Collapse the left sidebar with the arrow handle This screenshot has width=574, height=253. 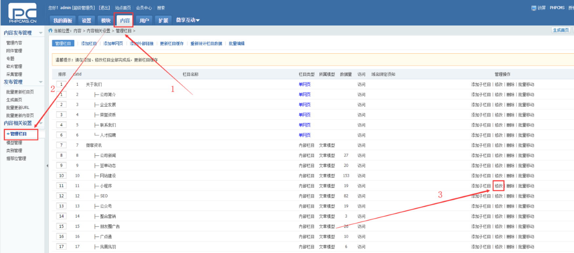[47, 166]
